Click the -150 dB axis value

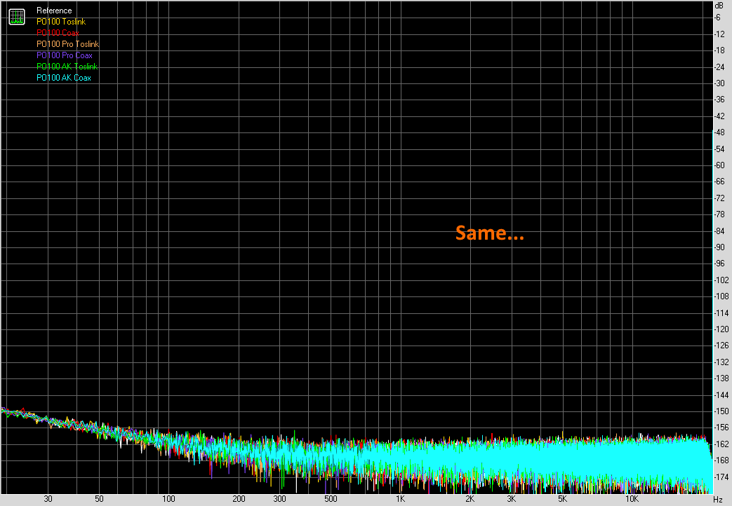click(721, 411)
